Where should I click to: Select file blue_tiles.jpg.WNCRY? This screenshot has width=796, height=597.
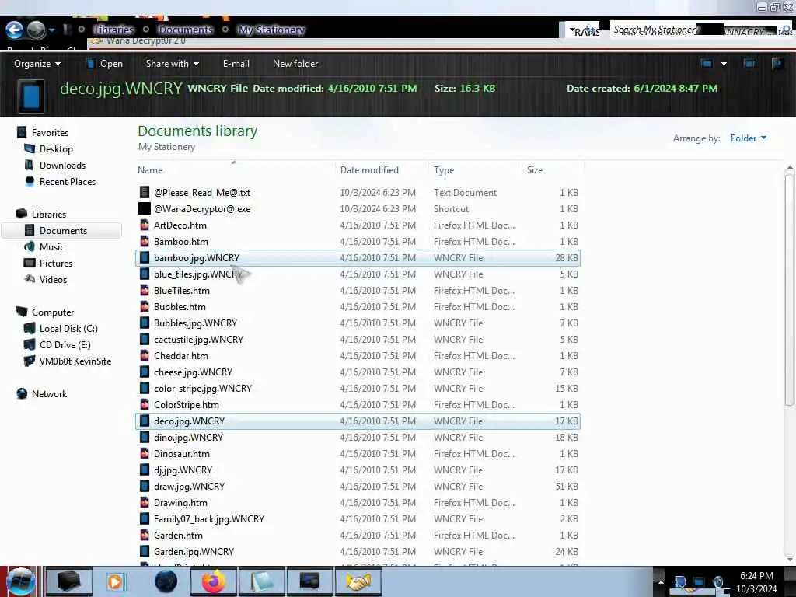pos(358,274)
